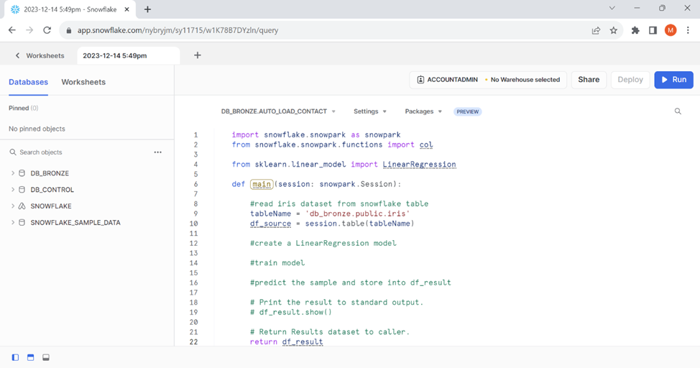Open the three-dot menu beside Search objects

coord(157,152)
